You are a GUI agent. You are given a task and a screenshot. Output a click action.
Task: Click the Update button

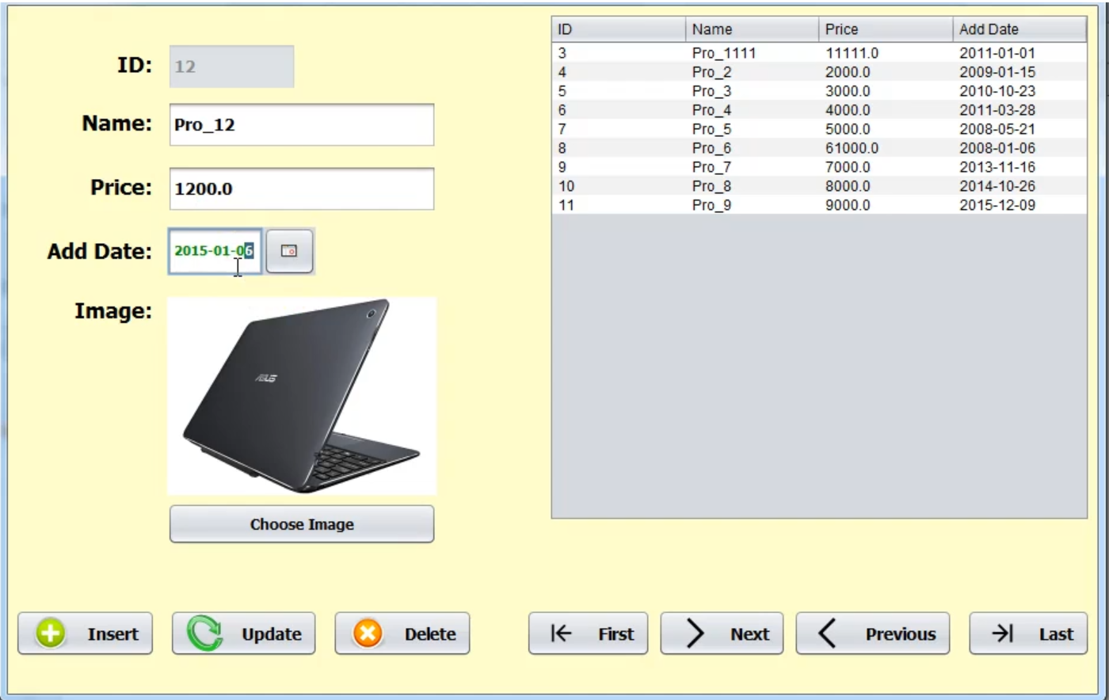[244, 633]
